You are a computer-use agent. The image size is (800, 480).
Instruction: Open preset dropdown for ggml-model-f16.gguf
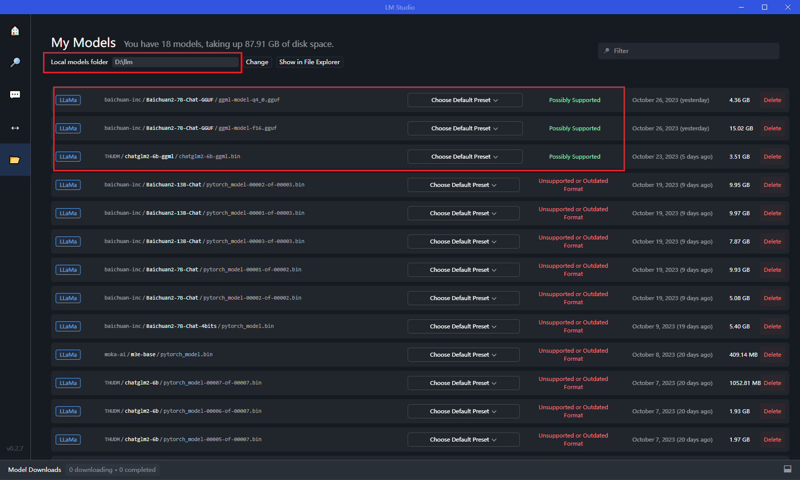(465, 128)
